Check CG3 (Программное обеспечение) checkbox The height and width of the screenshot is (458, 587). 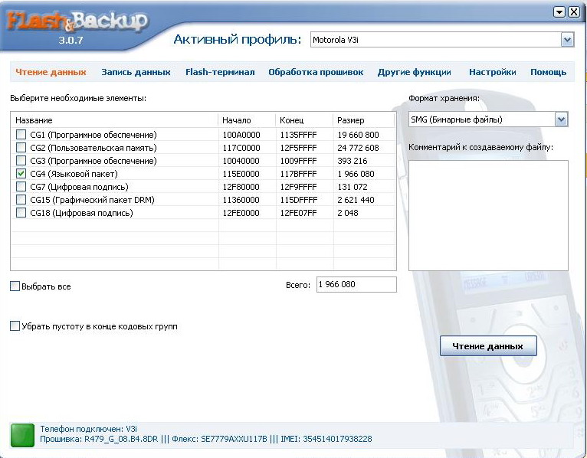[21, 161]
